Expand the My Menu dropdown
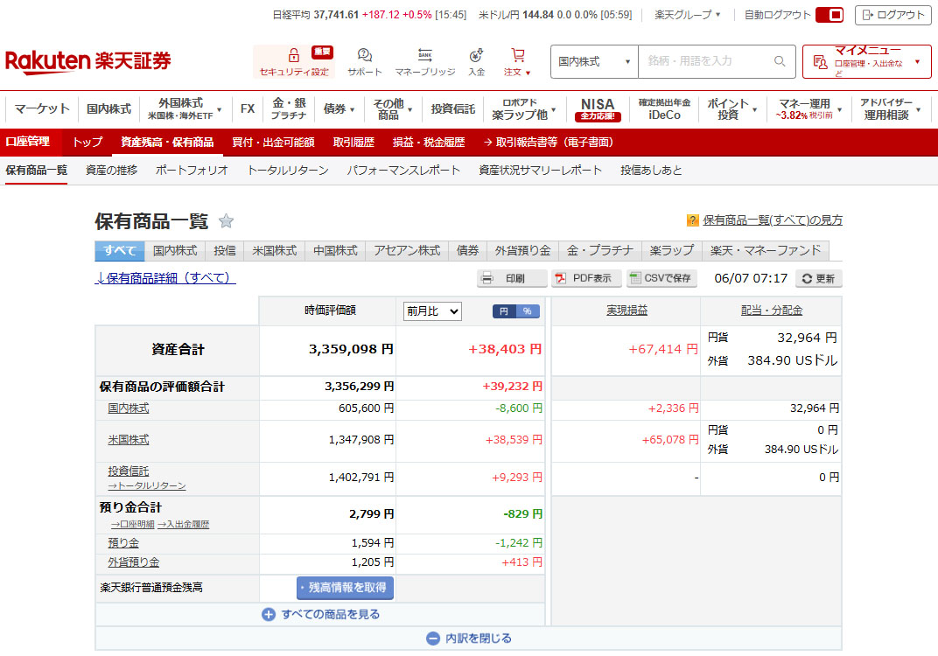This screenshot has height=656, width=938. (x=866, y=61)
